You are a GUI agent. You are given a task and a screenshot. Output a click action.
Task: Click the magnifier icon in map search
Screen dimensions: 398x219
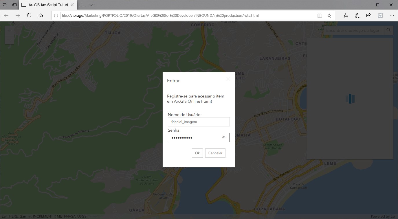(x=388, y=30)
